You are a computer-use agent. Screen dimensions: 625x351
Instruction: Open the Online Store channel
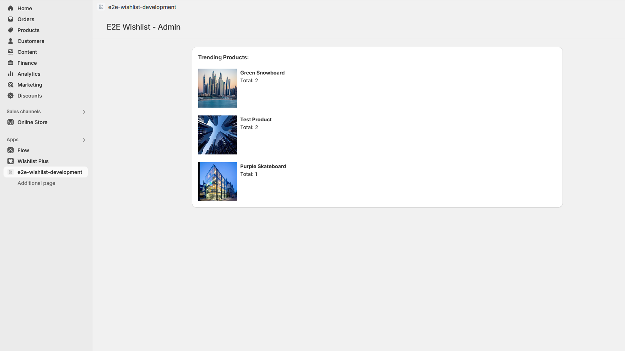coord(46,122)
